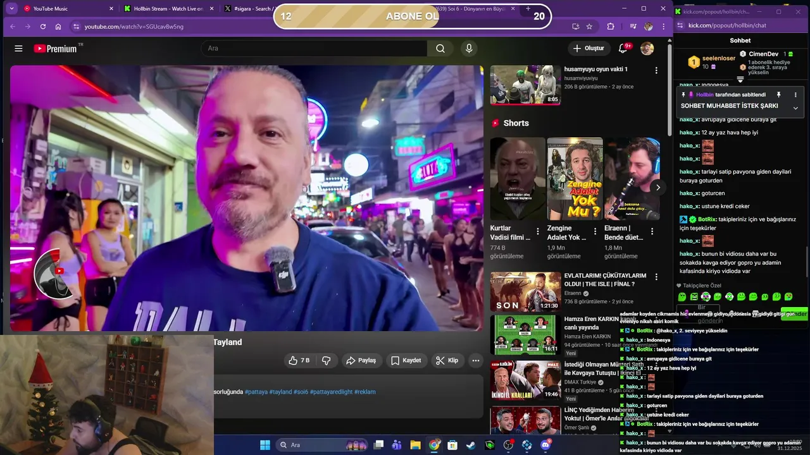Image resolution: width=810 pixels, height=455 pixels.
Task: Expand the pinned SOHBET MUHABBET İSTEK ŞARKI message
Action: tap(795, 108)
